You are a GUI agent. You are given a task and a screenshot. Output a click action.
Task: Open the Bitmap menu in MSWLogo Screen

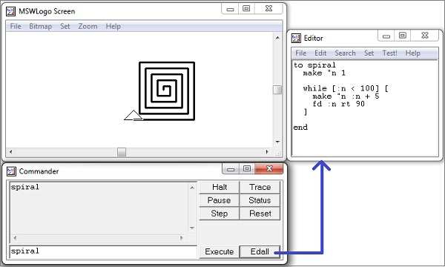40,27
